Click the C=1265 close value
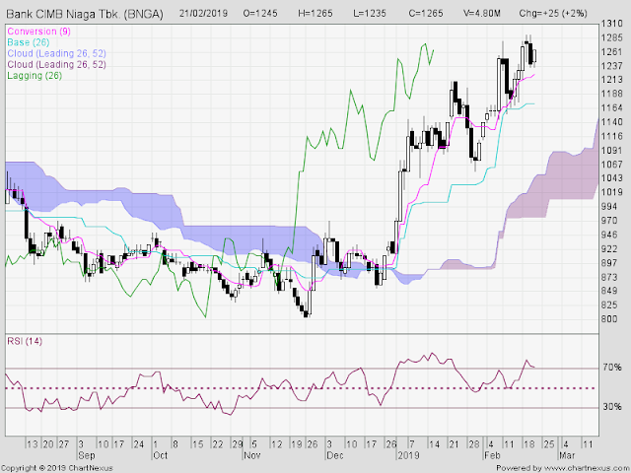 [426, 13]
